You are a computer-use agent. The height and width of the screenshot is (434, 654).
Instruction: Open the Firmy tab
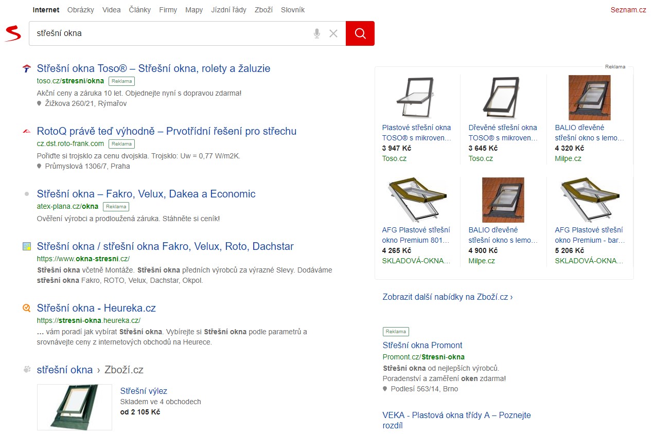(168, 10)
